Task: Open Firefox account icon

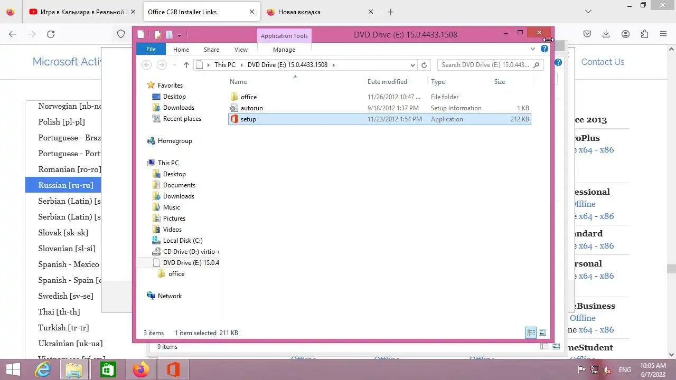Action: (625, 34)
